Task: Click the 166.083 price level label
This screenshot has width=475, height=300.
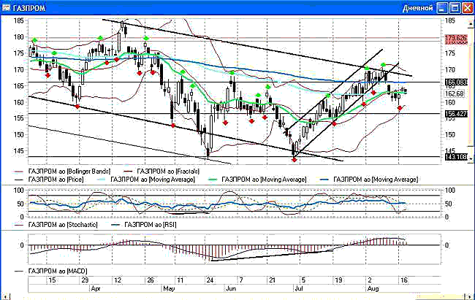Action: 456,82
